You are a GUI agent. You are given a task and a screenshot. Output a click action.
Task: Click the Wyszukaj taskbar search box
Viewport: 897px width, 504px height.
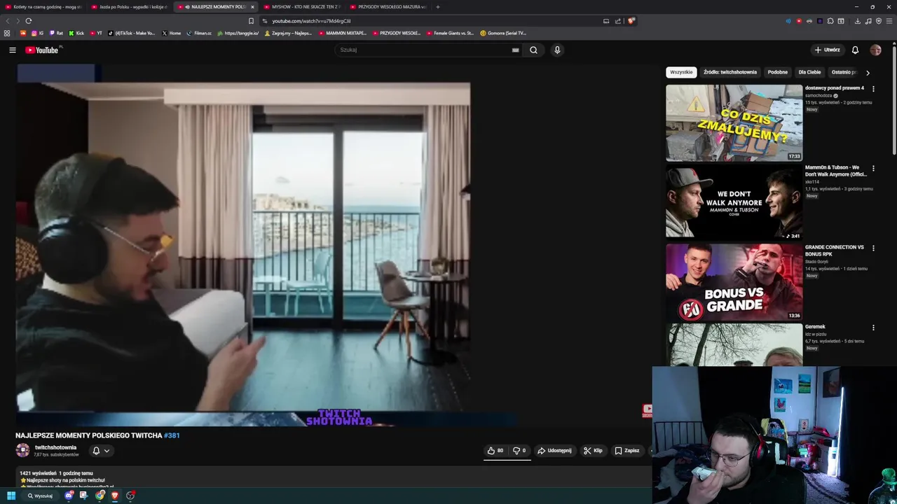click(x=41, y=496)
